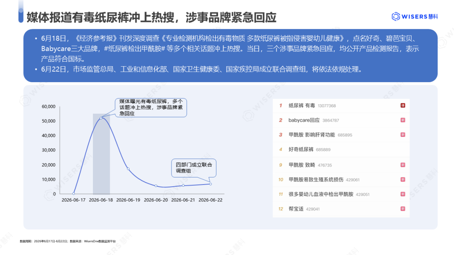The width and height of the screenshot is (454, 255).
Task: Click the y-axis label 10,000
Action: pyautogui.click(x=49, y=180)
